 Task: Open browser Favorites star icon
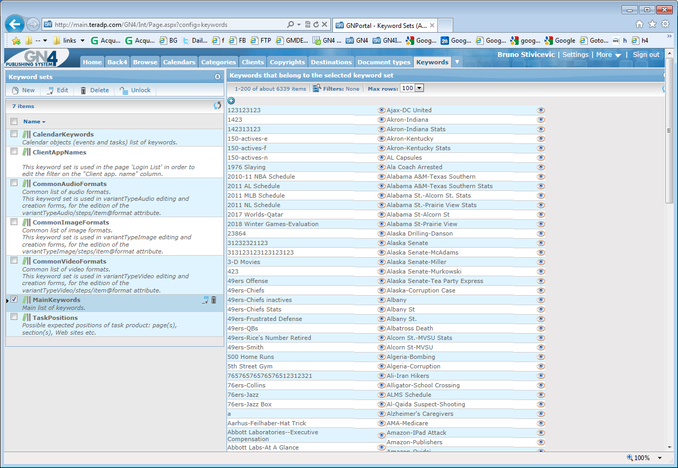coord(652,24)
